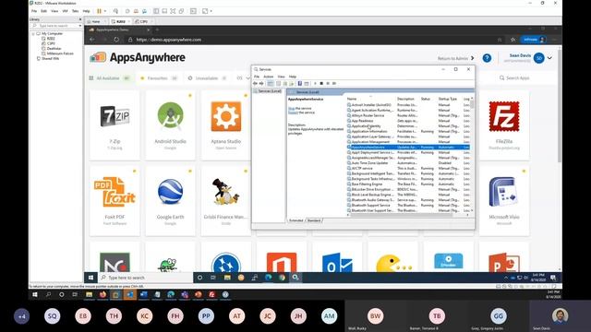
Task: Collapse the My Computer library tree node
Action: tap(33, 33)
